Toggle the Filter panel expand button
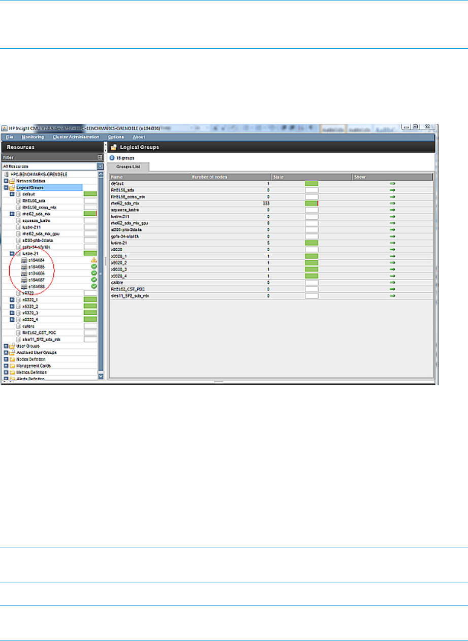Image resolution: width=468 pixels, height=641 pixels. coord(100,158)
